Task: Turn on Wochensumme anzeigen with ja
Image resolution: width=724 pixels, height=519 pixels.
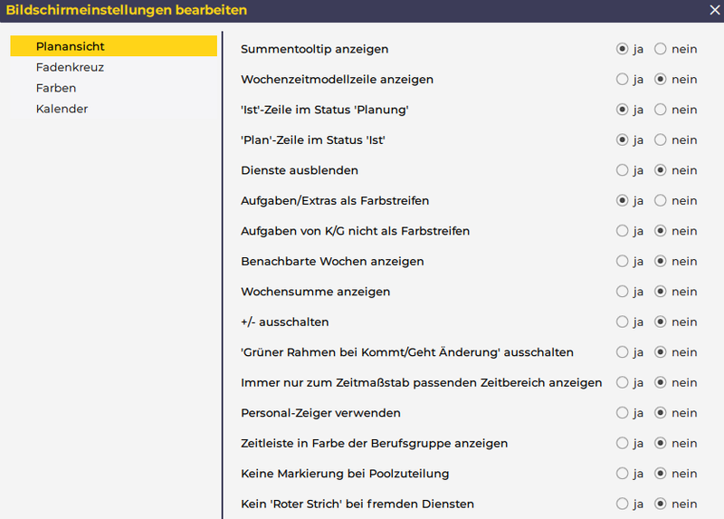Action: (622, 292)
